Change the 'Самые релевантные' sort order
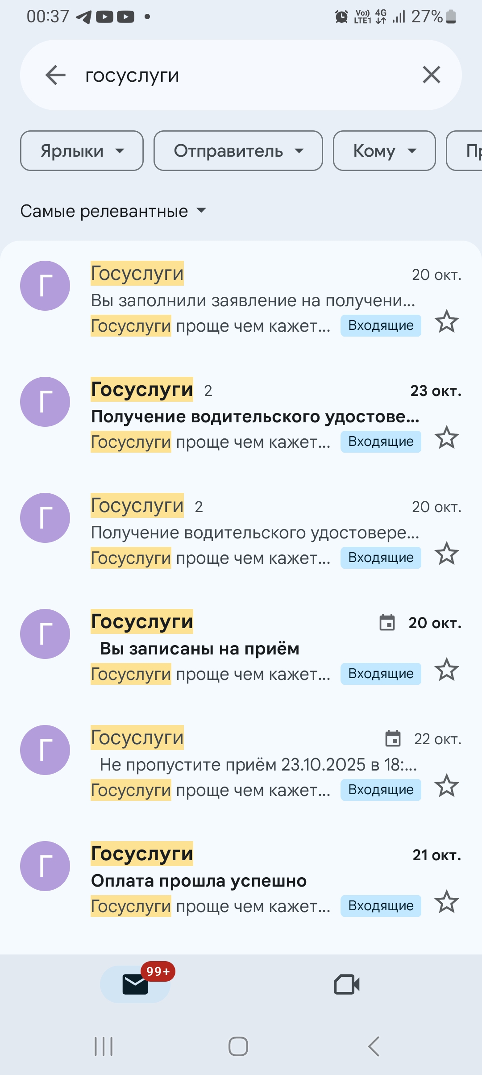 [113, 211]
